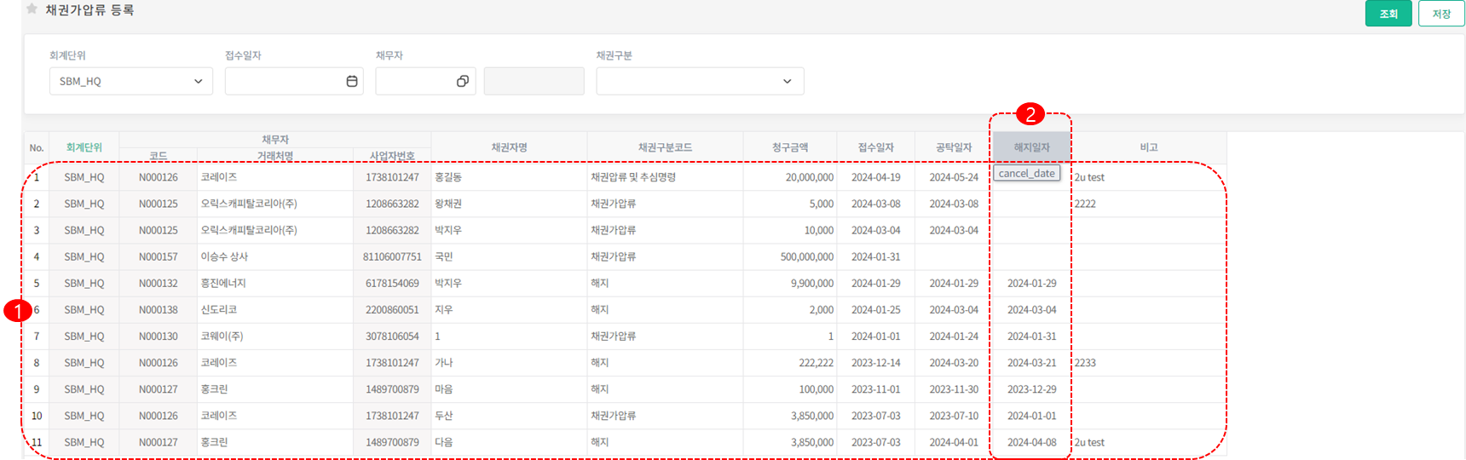Sort by the 해지일자 column header
Viewport: 1466px width, 460px height.
pyautogui.click(x=1031, y=147)
